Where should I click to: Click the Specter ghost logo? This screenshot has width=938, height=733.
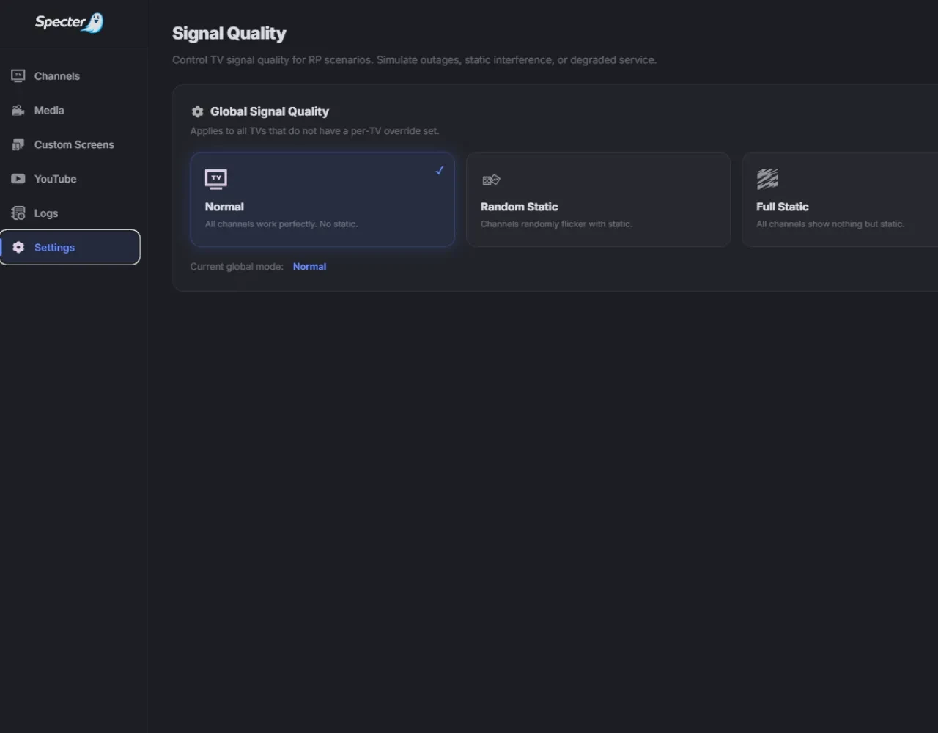[x=70, y=23]
